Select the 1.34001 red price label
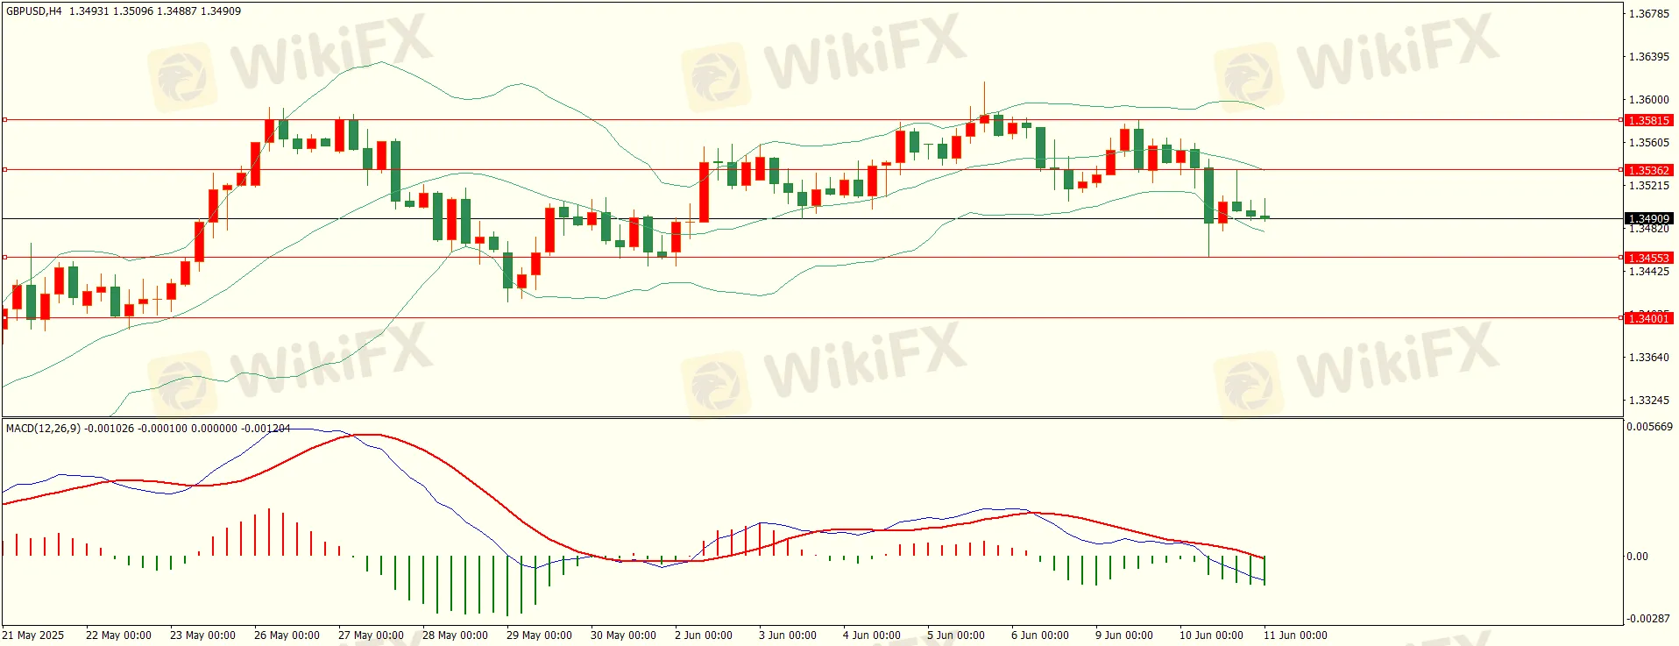Image resolution: width=1679 pixels, height=646 pixels. pyautogui.click(x=1648, y=318)
